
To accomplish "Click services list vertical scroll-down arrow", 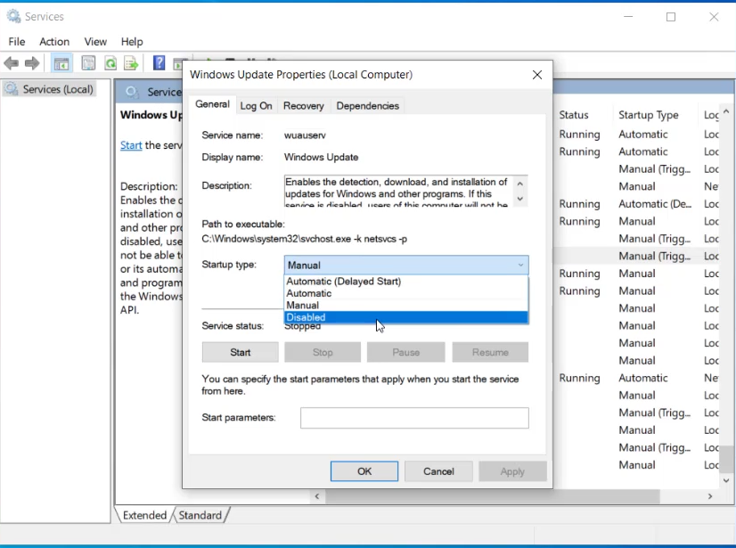I will [726, 480].
